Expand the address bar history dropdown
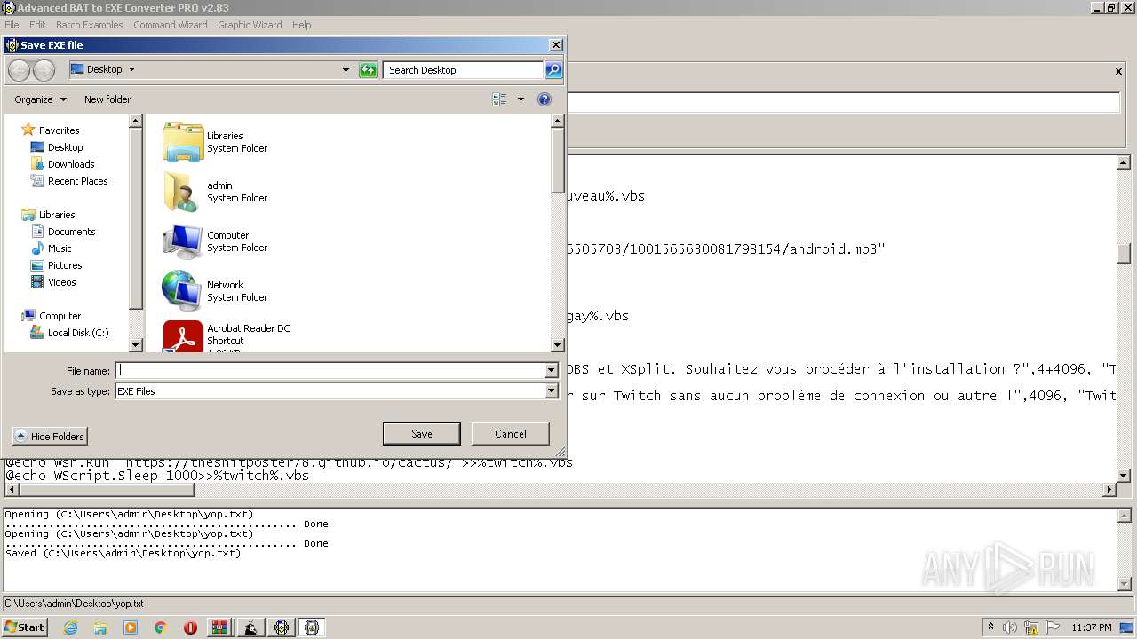 pos(346,70)
